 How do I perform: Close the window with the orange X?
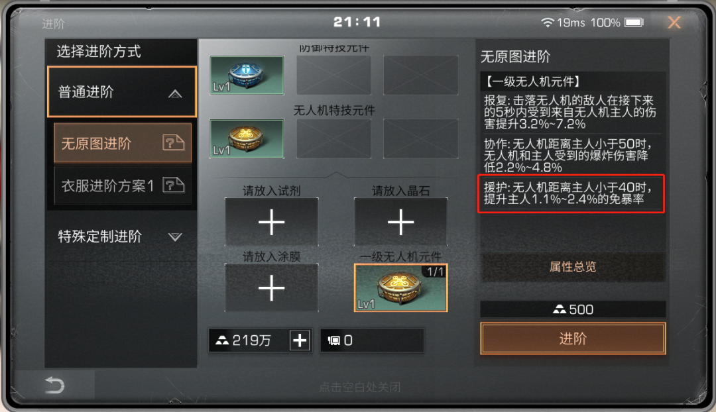point(674,22)
